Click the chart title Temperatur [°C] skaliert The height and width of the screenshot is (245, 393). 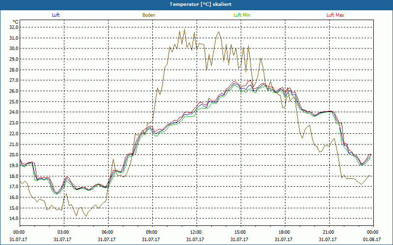[200, 4]
